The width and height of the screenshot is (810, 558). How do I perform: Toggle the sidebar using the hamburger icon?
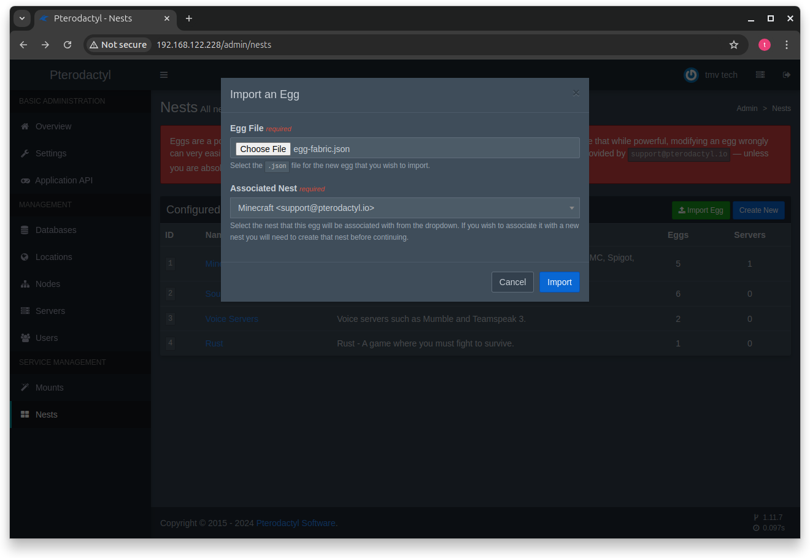point(163,74)
